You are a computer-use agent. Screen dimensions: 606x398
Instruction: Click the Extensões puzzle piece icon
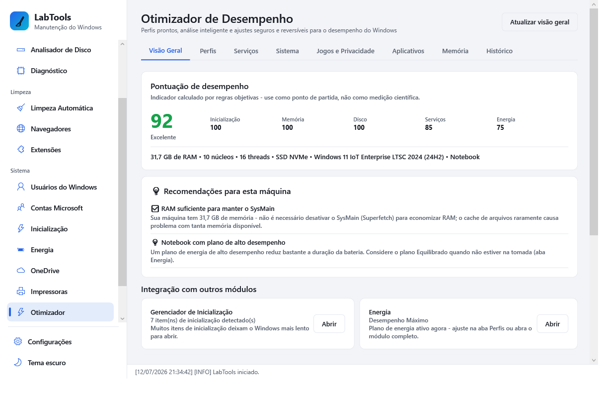point(21,150)
